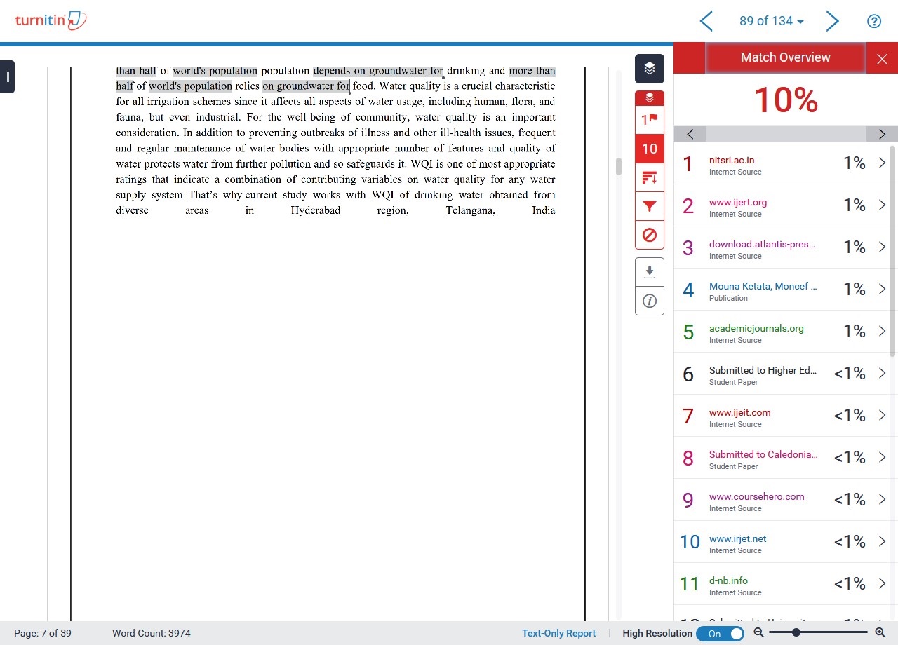Toggle the High Resolution switch

[720, 633]
